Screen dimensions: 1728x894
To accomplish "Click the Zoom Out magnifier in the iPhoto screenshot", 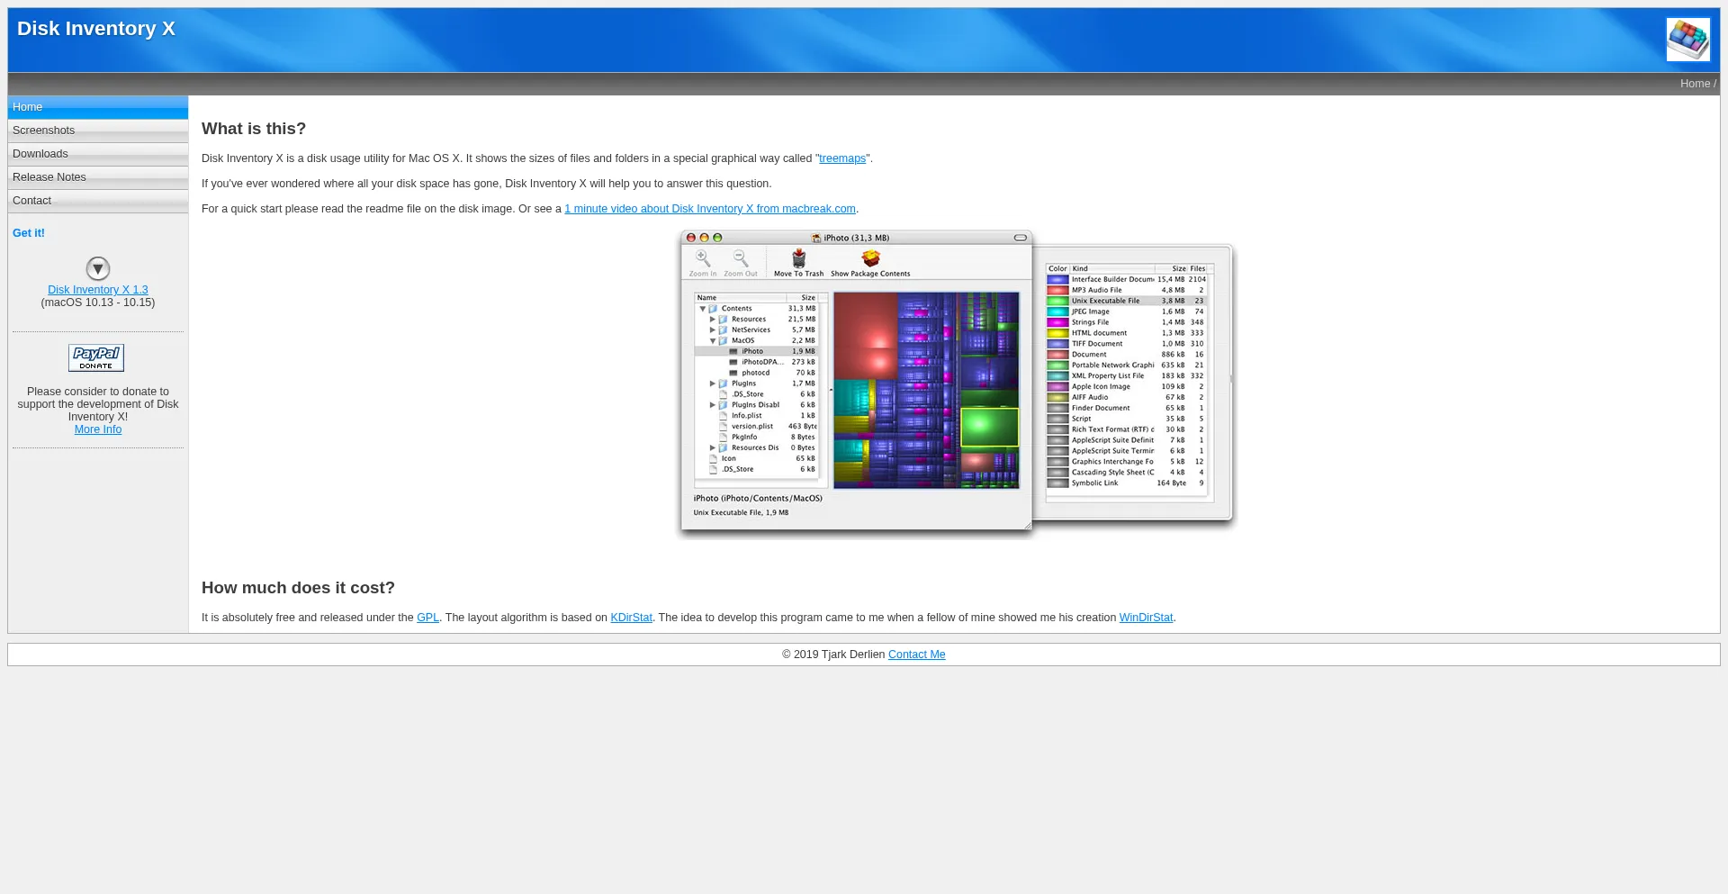I will coord(741,259).
